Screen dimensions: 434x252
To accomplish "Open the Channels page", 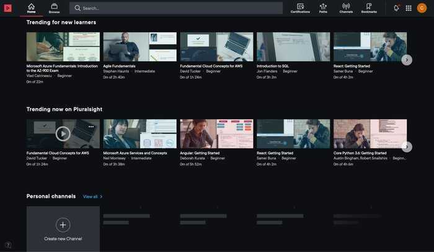I will [x=346, y=8].
